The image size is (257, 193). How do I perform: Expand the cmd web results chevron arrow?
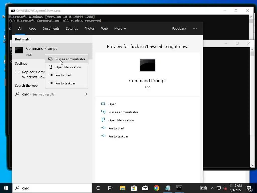[x=86, y=94]
